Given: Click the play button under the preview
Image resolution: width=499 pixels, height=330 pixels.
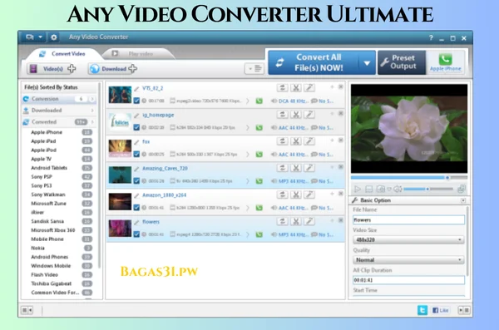Looking at the screenshot, I should (358, 190).
